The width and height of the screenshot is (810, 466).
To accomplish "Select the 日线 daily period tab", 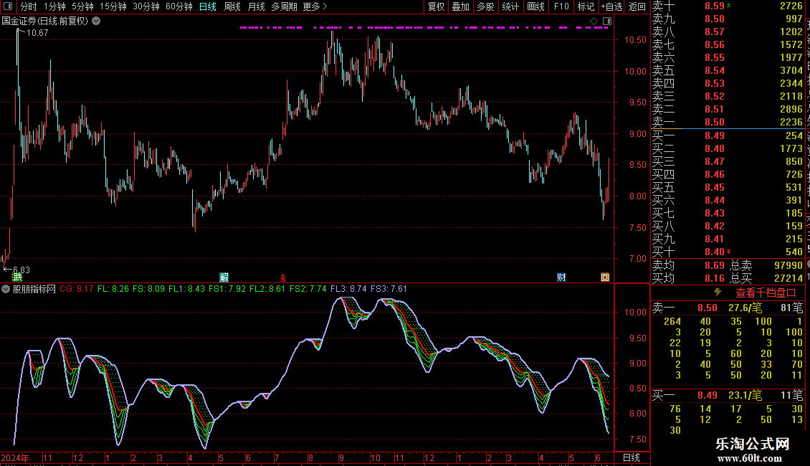I will (208, 6).
